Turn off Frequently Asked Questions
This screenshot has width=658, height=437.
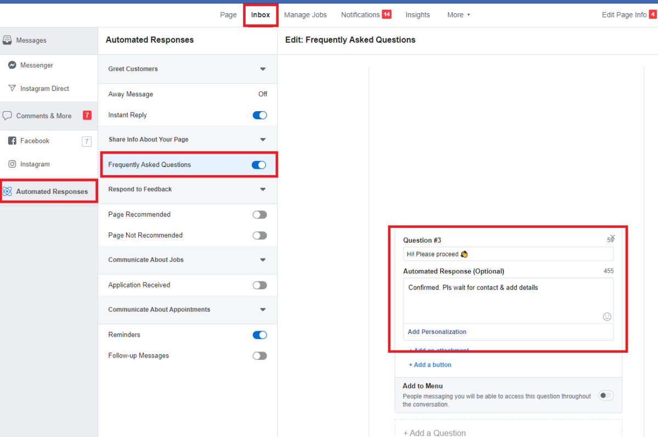coord(258,164)
